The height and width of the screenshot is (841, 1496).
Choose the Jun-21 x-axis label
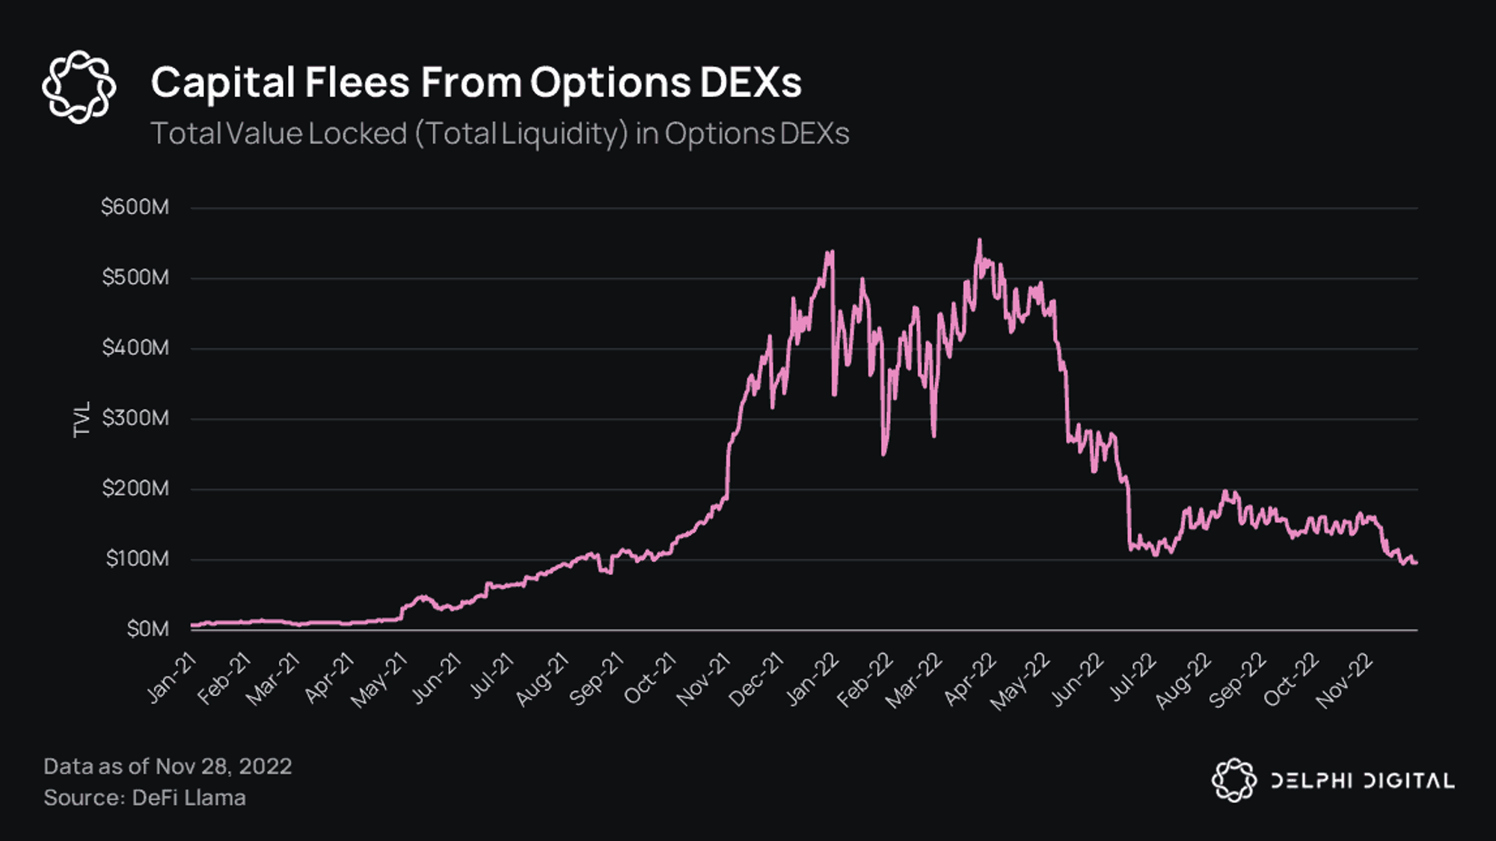point(437,677)
